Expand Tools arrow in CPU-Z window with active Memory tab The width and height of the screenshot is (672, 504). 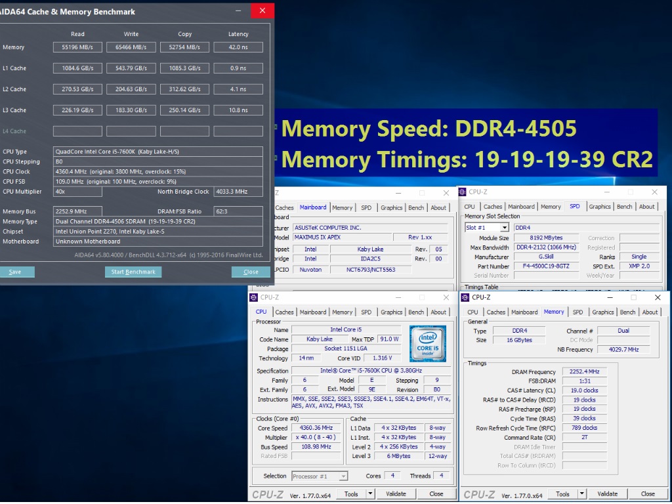581,493
